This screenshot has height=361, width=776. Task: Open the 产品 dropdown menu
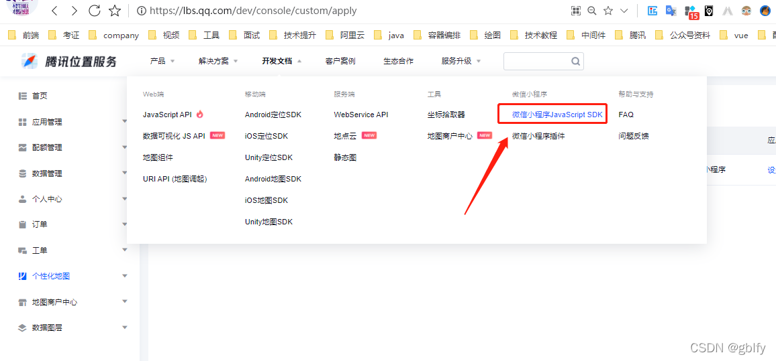tap(162, 61)
